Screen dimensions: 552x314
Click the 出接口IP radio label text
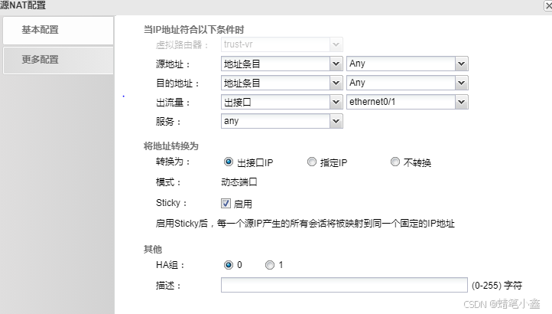[x=255, y=163]
